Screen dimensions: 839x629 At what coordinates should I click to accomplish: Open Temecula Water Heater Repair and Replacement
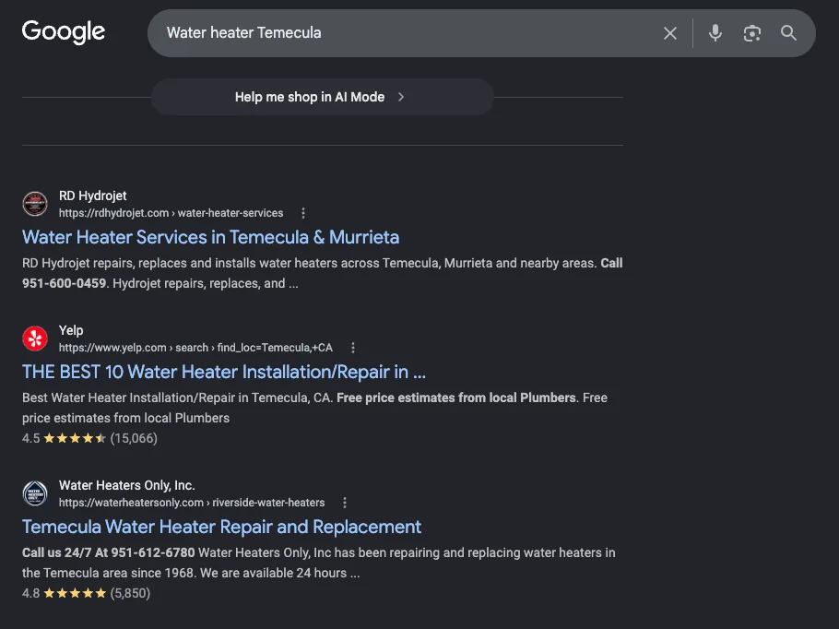point(221,527)
